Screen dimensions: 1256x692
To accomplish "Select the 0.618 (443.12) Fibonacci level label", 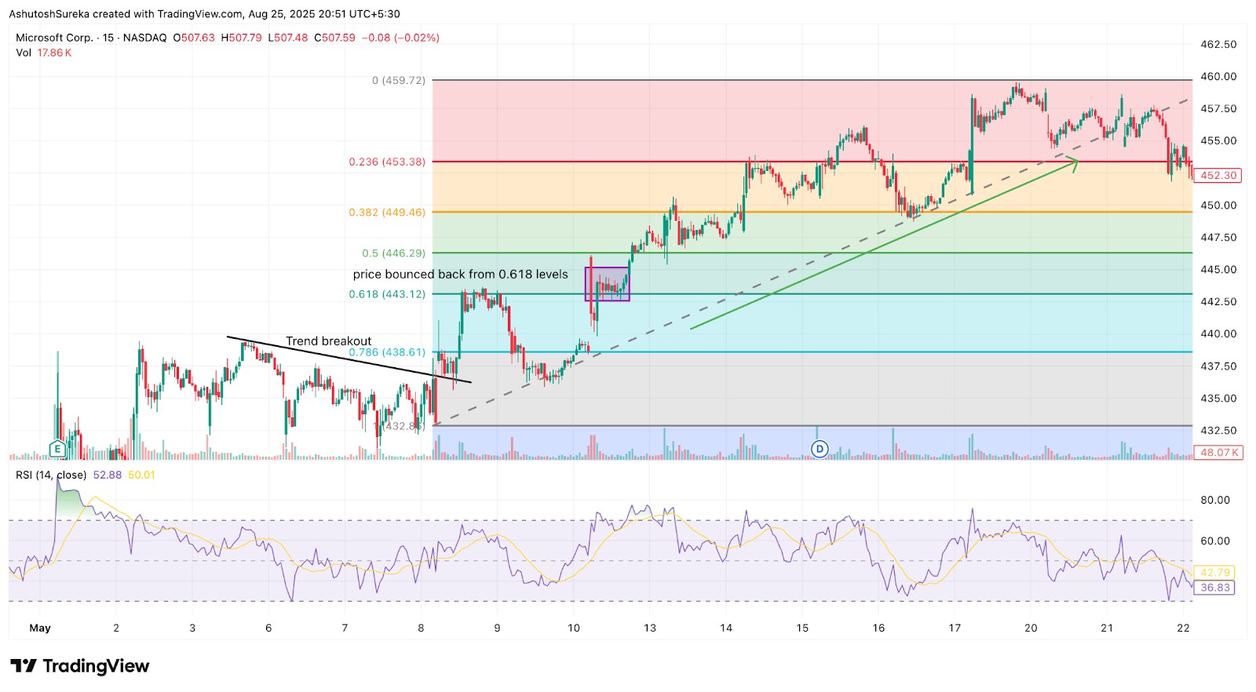I will [387, 294].
